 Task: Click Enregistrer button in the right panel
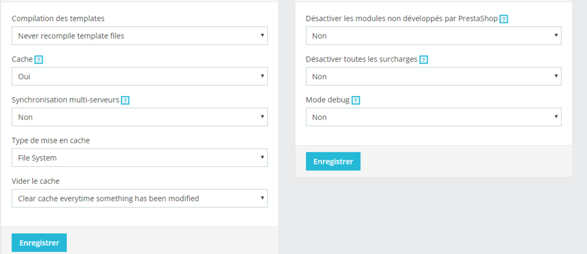(x=333, y=162)
